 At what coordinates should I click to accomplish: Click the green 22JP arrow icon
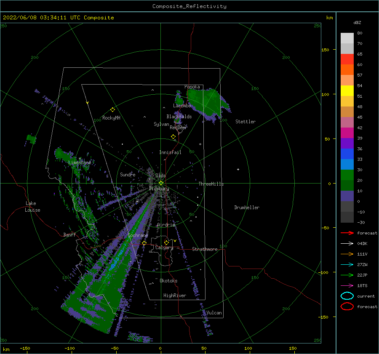[347, 275]
